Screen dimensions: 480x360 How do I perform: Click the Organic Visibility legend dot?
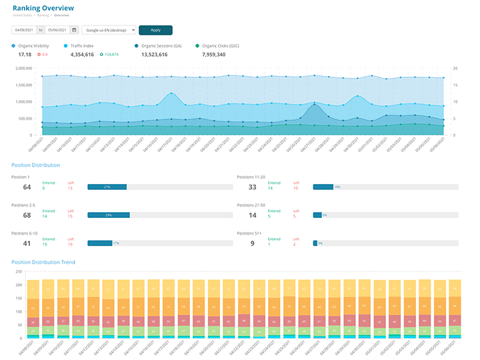click(13, 45)
